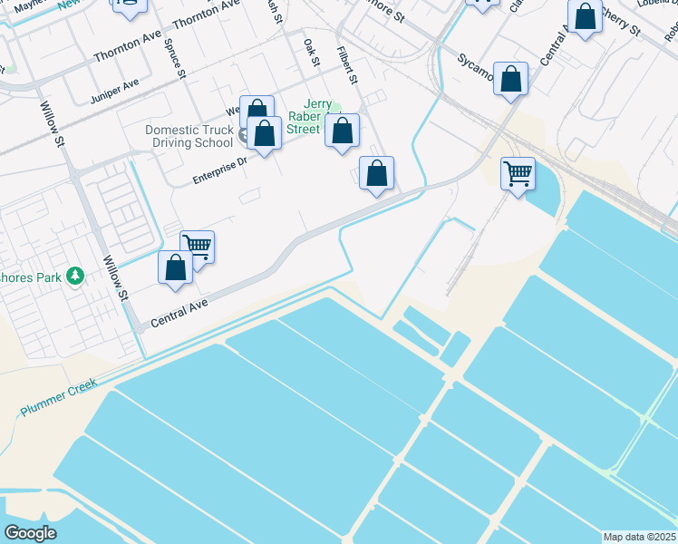The image size is (678, 544).
Task: Click shopping bag marker near Sycamore St
Action: 510,83
